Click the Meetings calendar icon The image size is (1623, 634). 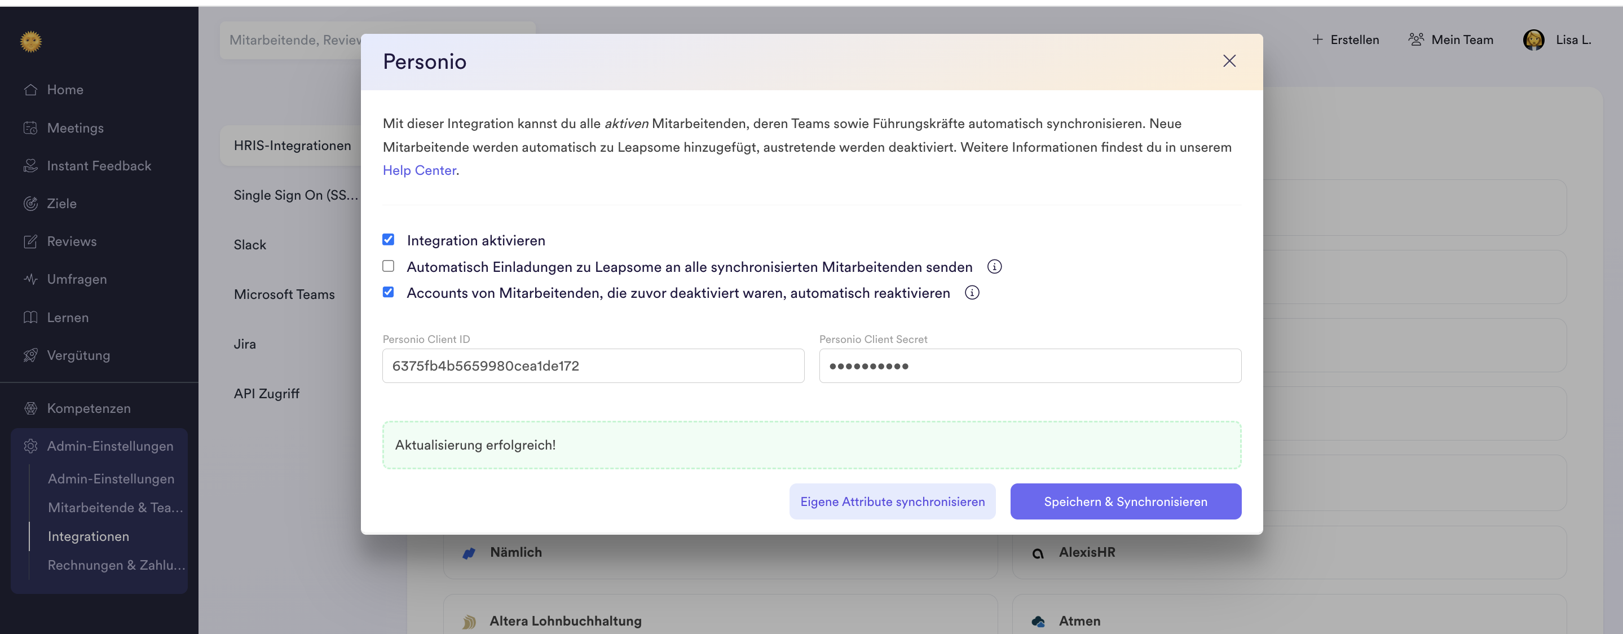(30, 128)
